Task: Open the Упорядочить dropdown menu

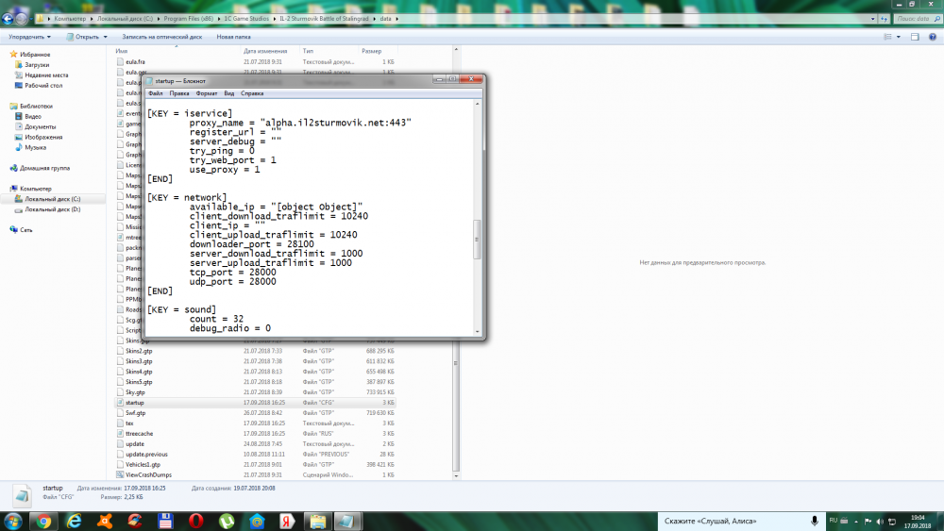Action: (x=29, y=37)
